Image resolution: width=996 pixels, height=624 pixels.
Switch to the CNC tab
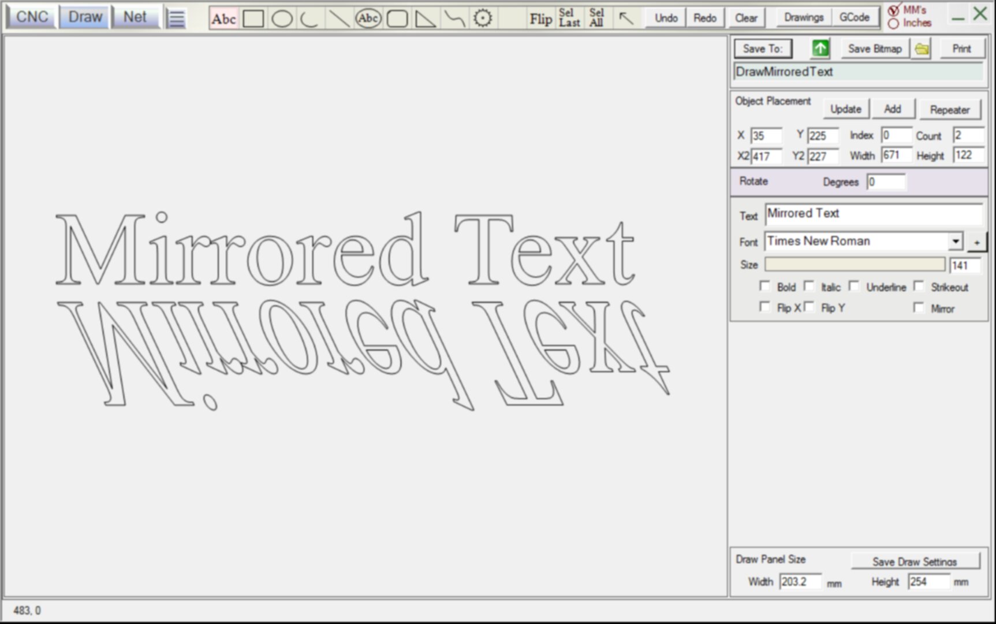(x=32, y=17)
